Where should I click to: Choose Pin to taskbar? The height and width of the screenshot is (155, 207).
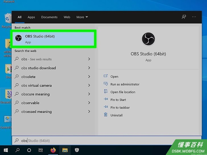(x=120, y=108)
